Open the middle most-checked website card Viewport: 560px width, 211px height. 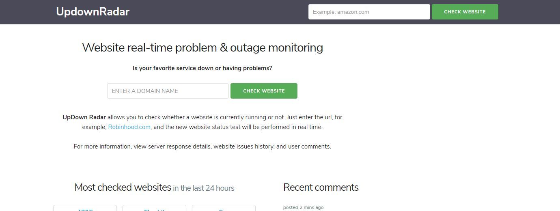(x=154, y=209)
